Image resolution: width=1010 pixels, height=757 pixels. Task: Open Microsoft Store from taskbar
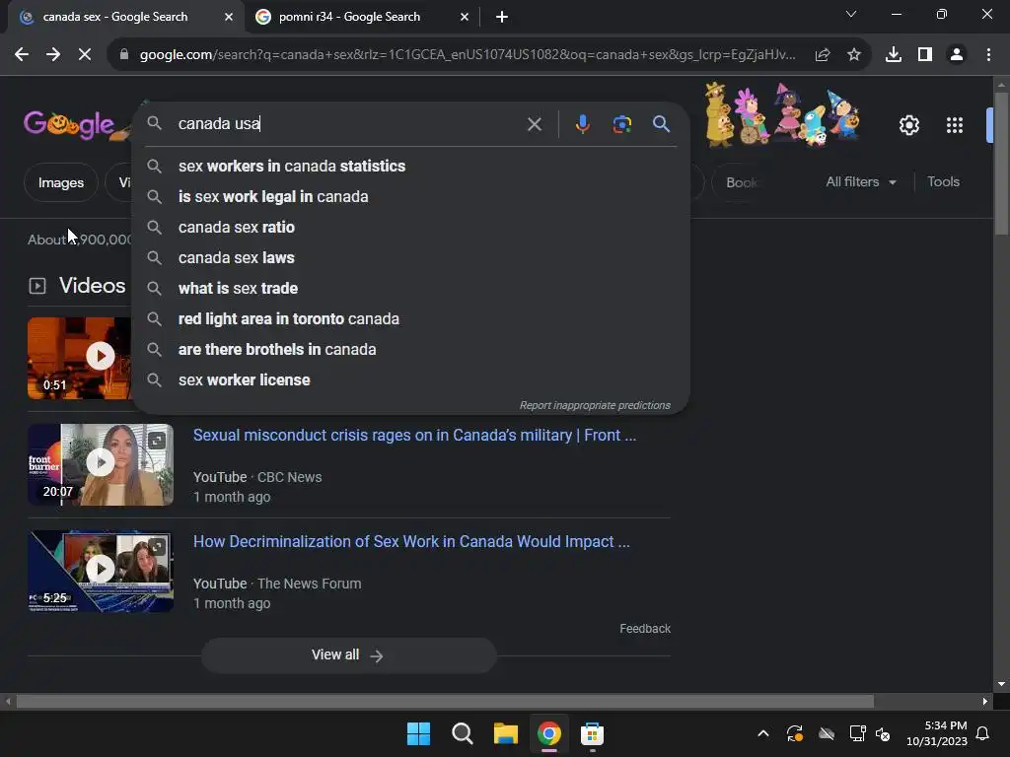tap(592, 733)
